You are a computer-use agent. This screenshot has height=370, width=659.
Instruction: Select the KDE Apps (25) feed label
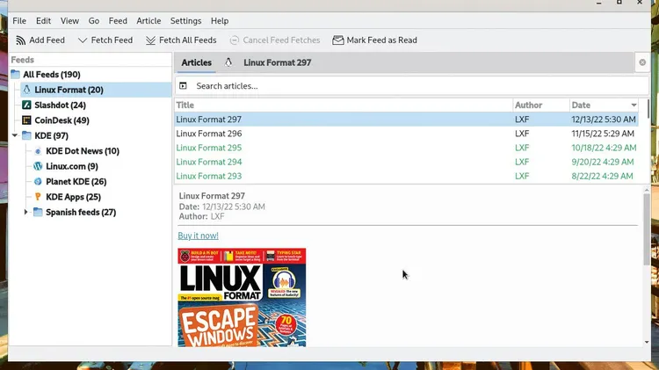[x=73, y=197]
